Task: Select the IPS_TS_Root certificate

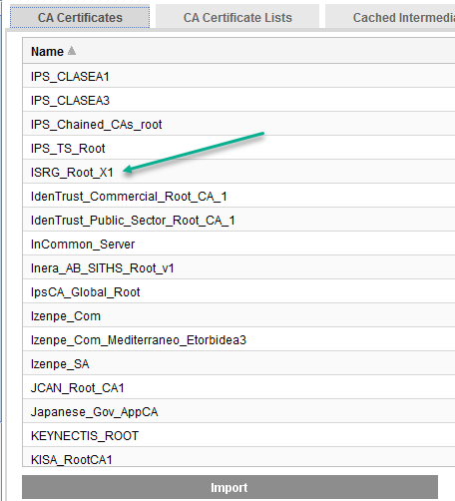Action: tap(238, 148)
